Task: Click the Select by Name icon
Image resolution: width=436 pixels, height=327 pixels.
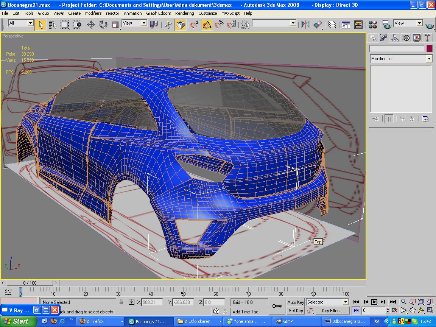Action: (53, 25)
